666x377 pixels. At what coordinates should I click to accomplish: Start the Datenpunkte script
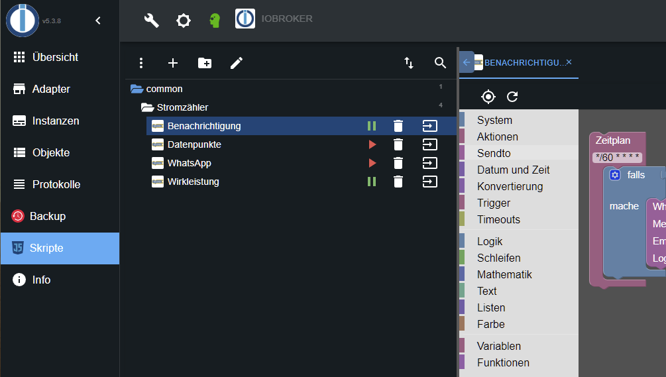(372, 144)
